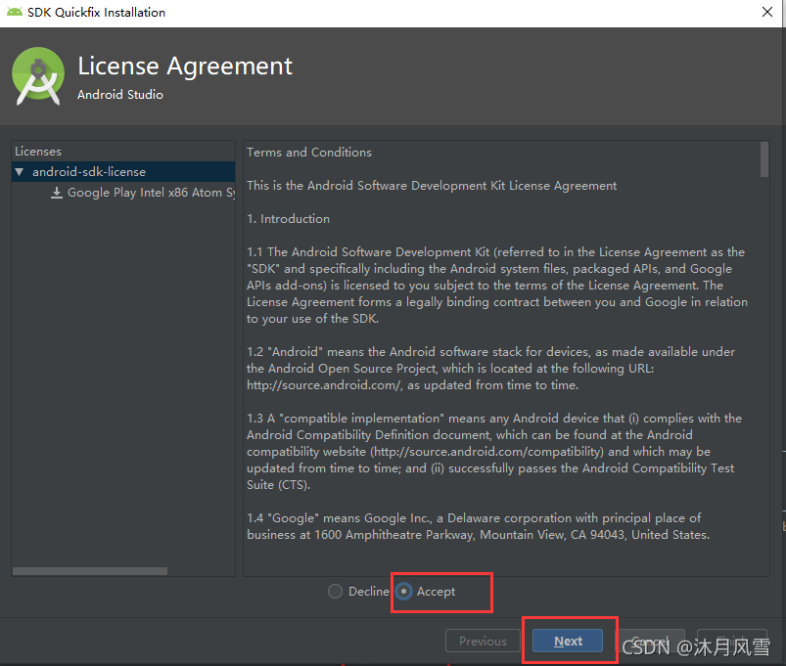
Task: Click 'This is the Android Software Development Kit' line
Action: [x=432, y=186]
